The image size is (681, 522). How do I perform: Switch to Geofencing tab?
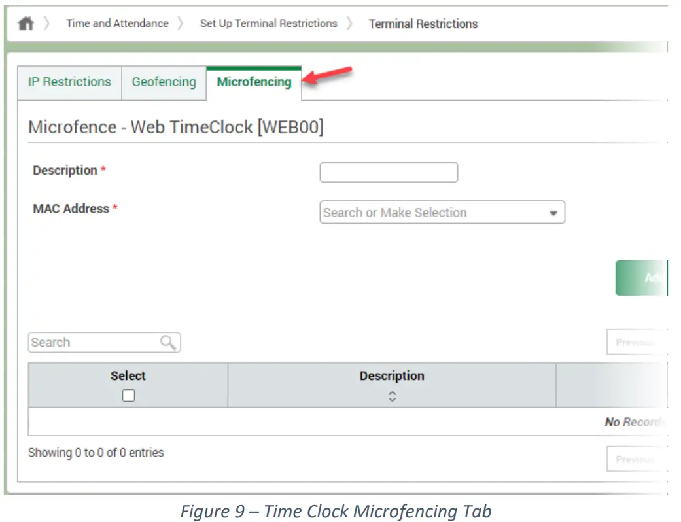tap(164, 82)
